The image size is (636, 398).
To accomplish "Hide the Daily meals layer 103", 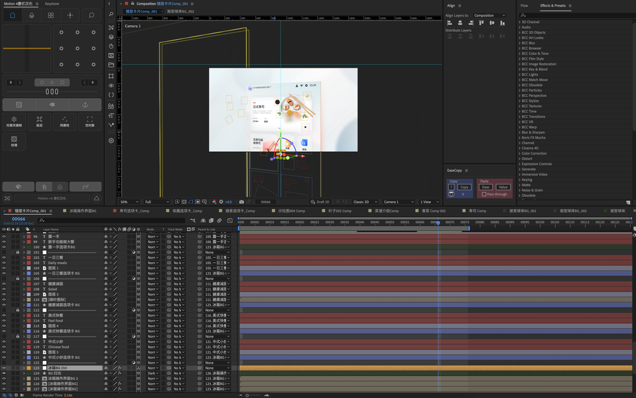I will tap(4, 263).
